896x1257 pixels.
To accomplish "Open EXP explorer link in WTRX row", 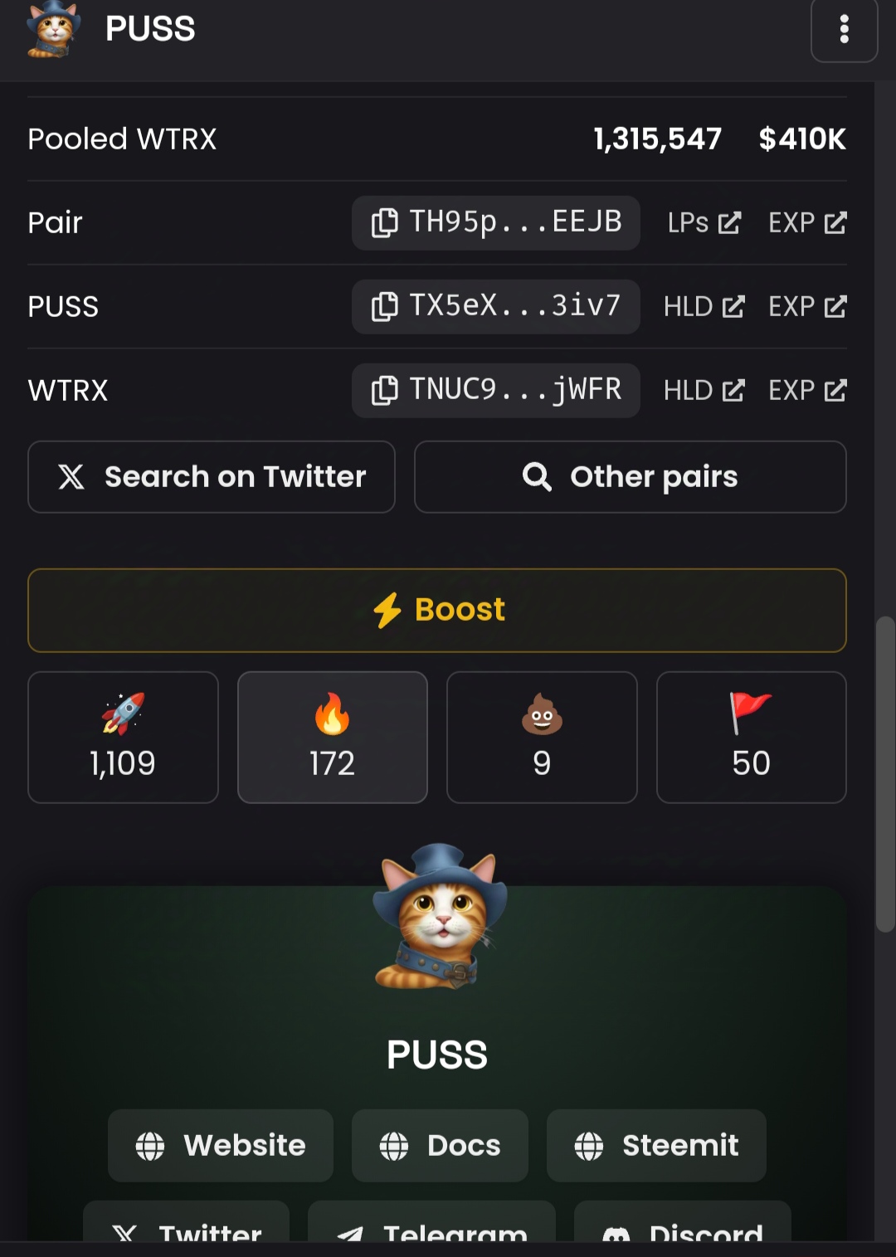I will pos(807,390).
